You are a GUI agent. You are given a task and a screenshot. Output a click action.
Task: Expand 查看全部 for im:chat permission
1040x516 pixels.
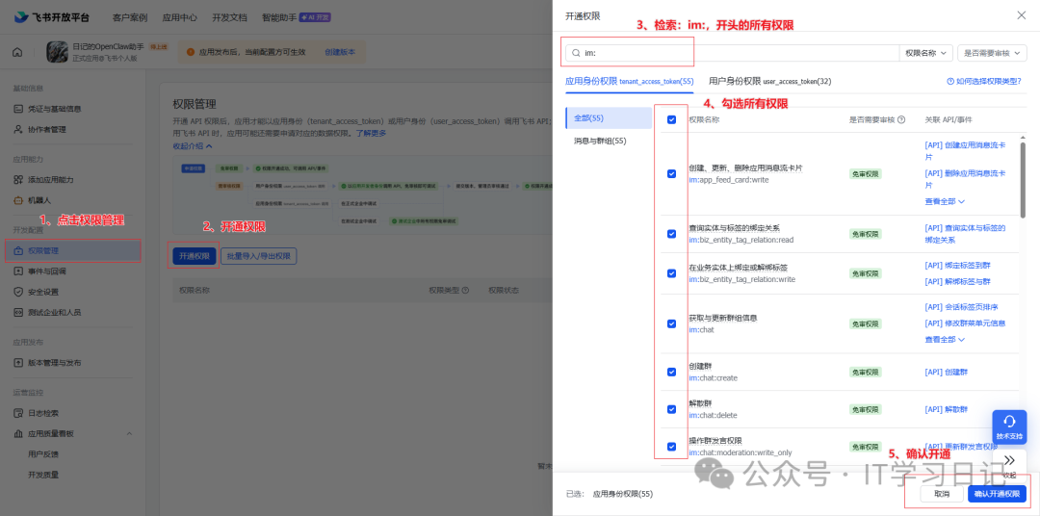(x=945, y=339)
